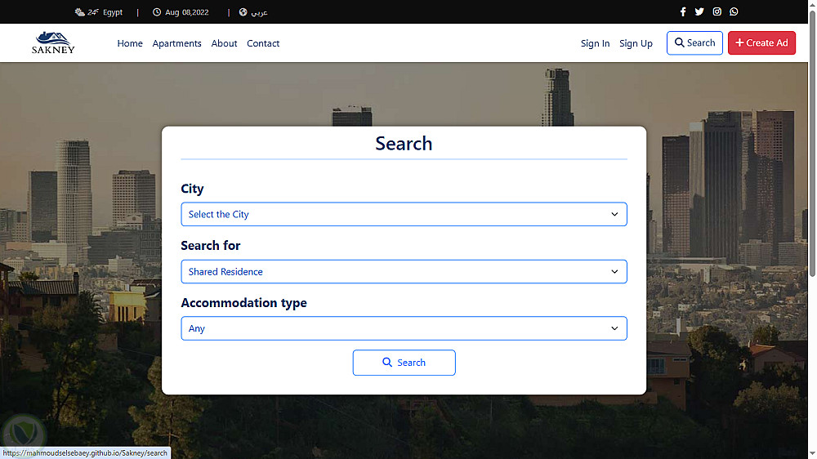Open the WhatsApp social icon

[x=734, y=11]
